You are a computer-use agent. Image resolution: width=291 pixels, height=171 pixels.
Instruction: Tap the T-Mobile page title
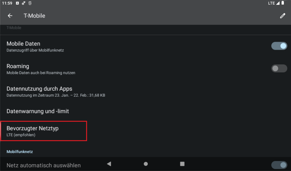point(34,16)
